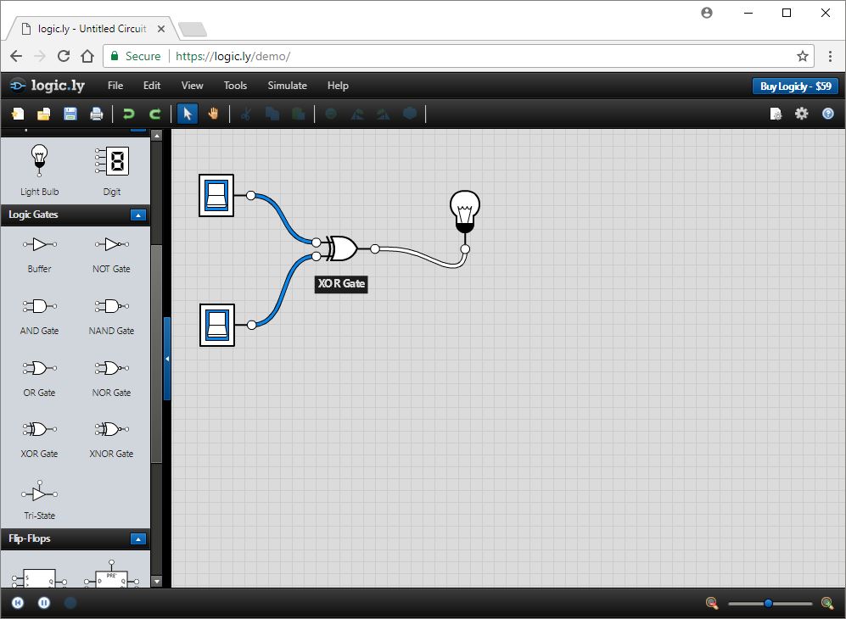Viewport: 846px width, 619px height.
Task: Pause the simulation
Action: (x=44, y=603)
